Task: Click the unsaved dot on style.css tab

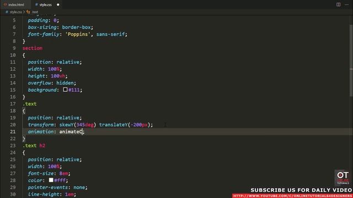Action: point(58,4)
